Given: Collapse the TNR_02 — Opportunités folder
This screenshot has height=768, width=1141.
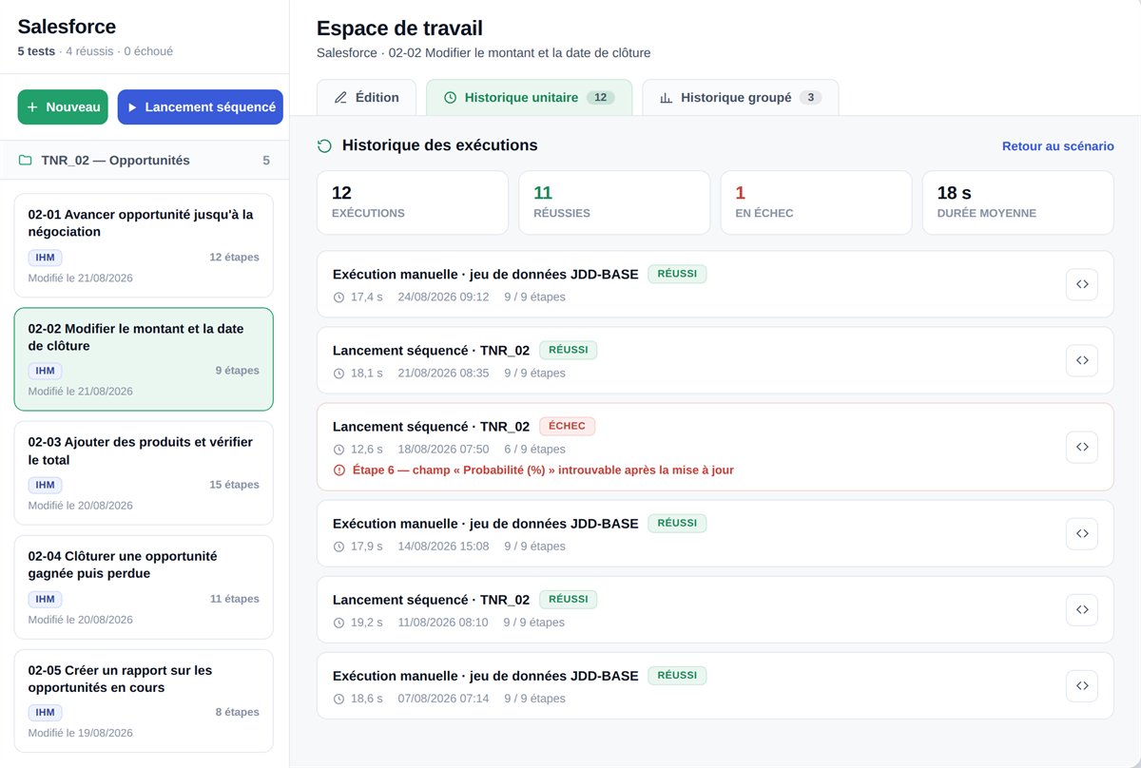Looking at the screenshot, I should [x=145, y=161].
